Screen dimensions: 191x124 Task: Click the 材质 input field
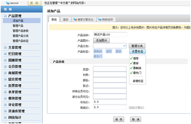click(110, 74)
